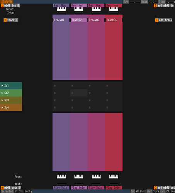
Task: Expand the track 4 section
Action: tap(11, 20)
